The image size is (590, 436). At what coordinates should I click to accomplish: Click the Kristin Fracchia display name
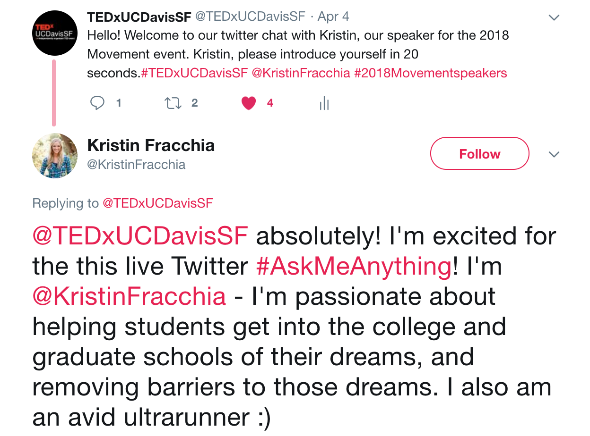click(x=151, y=145)
